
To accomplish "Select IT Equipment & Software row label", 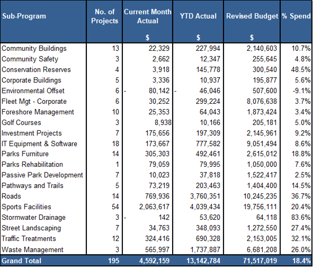I will [x=39, y=144].
